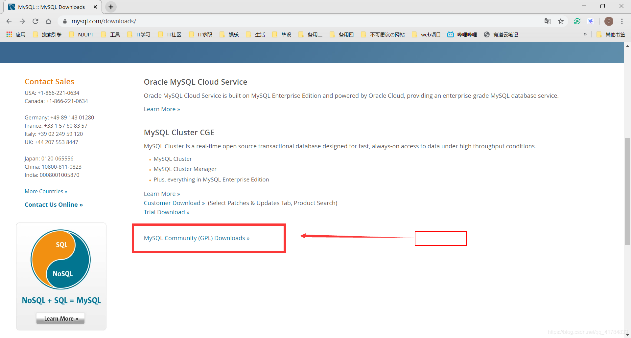Open the 有道云笔记 bookmark
Screen dimensions: 631x338
pyautogui.click(x=501, y=34)
